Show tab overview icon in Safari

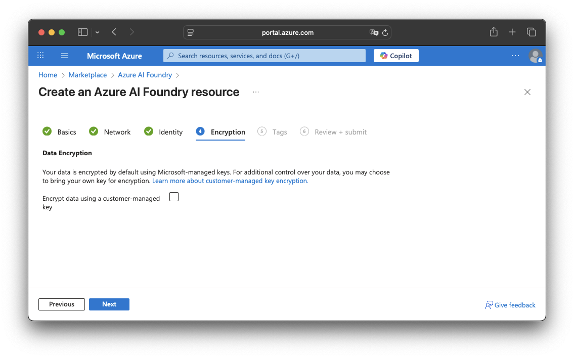click(x=532, y=32)
